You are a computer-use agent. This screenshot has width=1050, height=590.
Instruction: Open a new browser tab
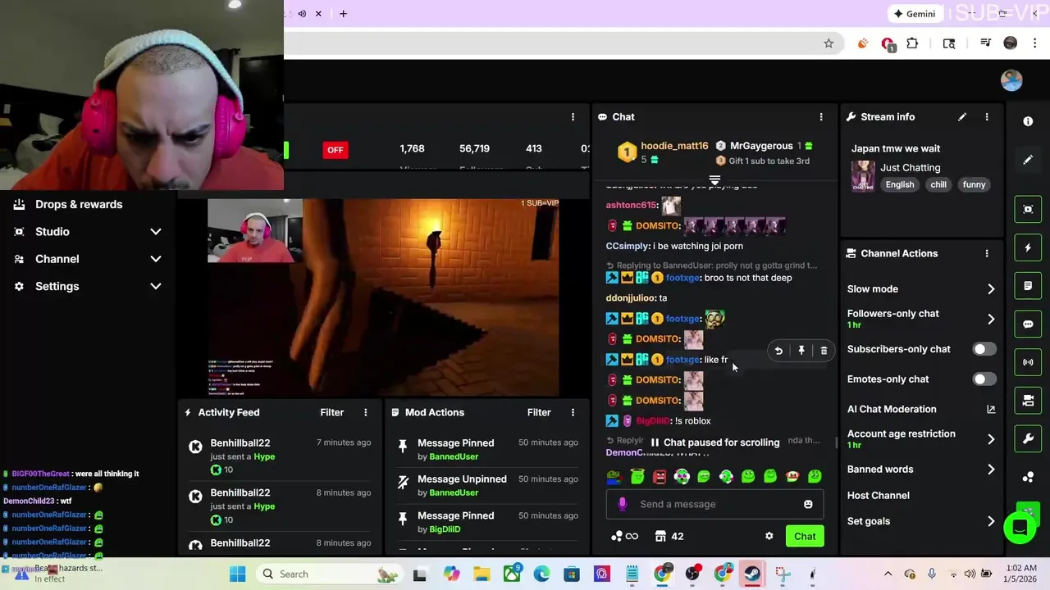(343, 13)
